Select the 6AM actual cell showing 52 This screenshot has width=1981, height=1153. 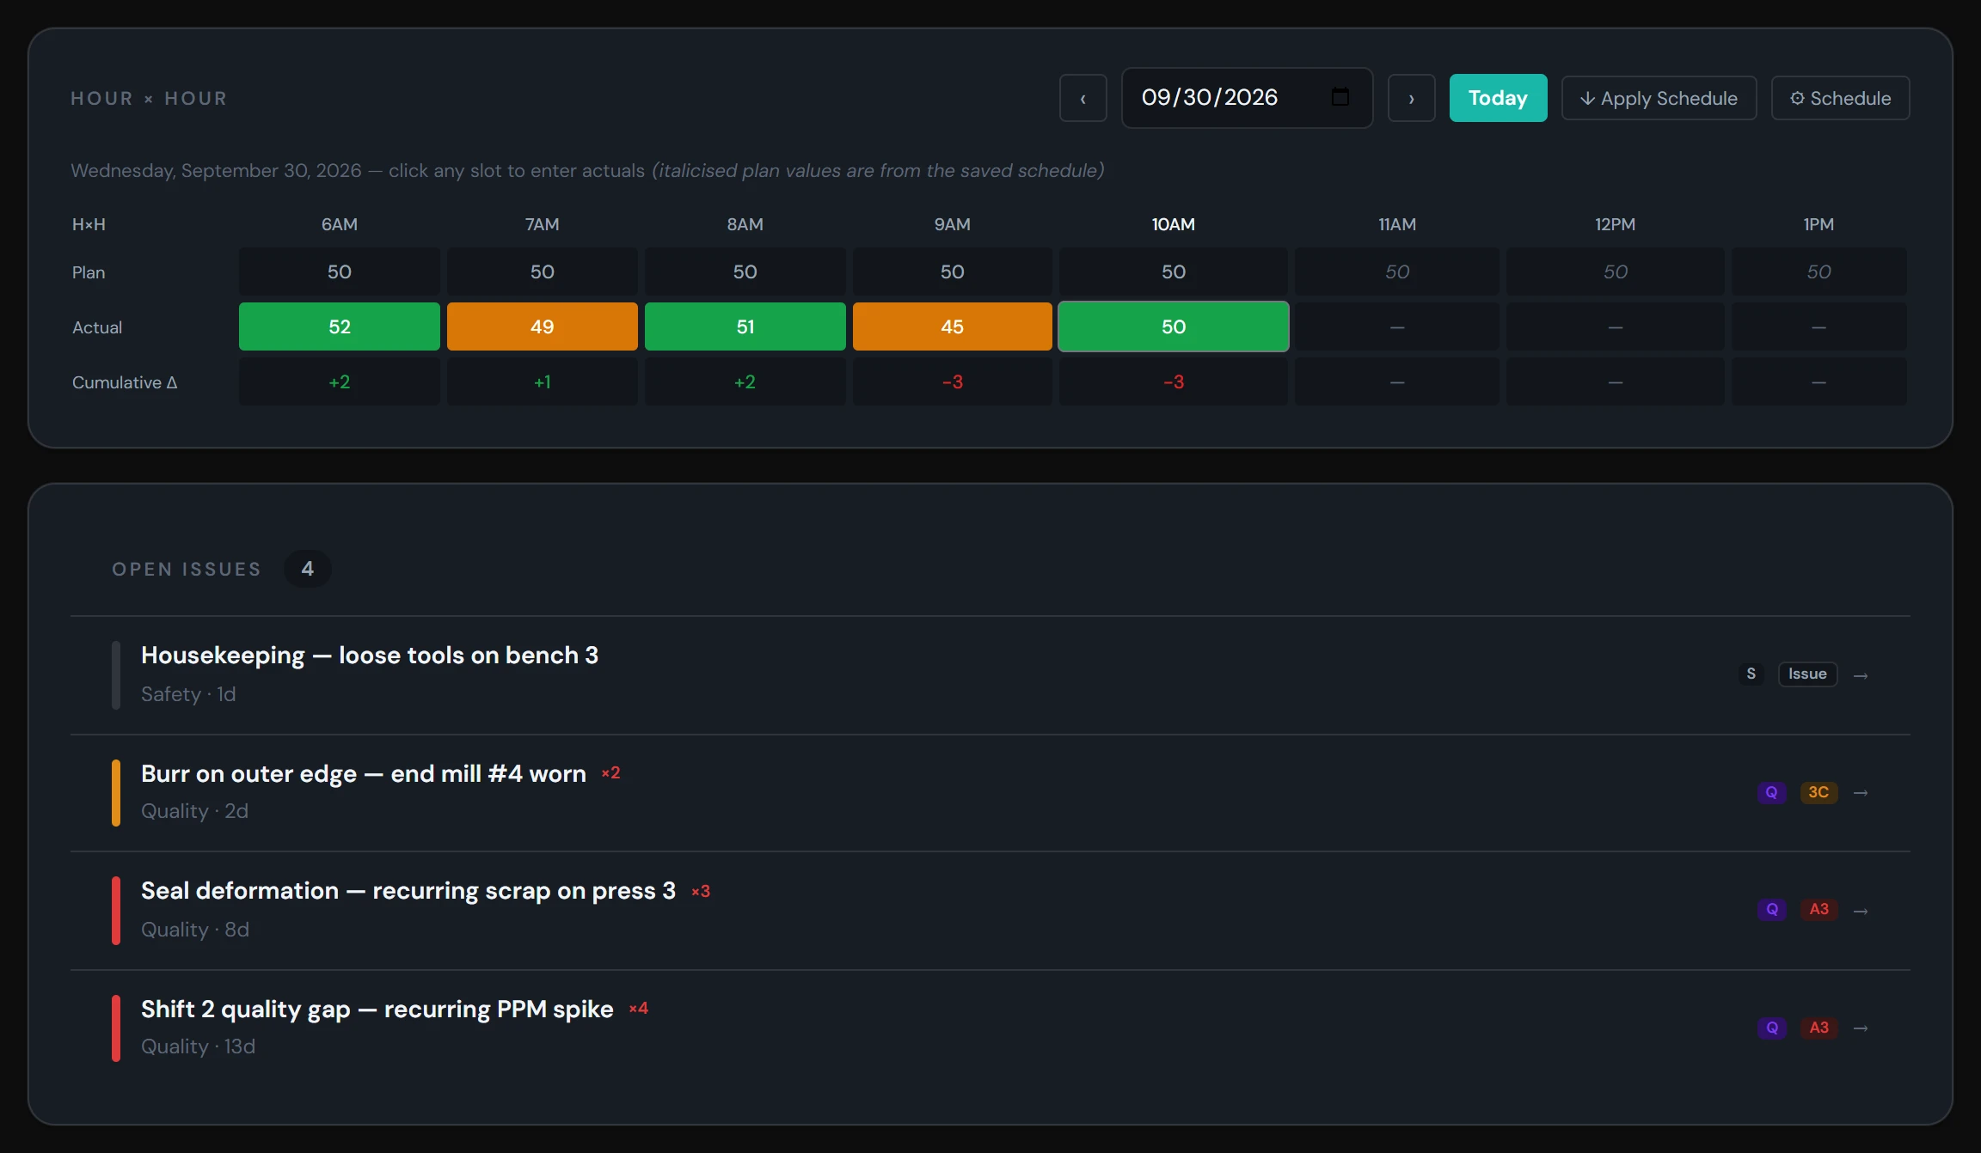[x=340, y=326]
